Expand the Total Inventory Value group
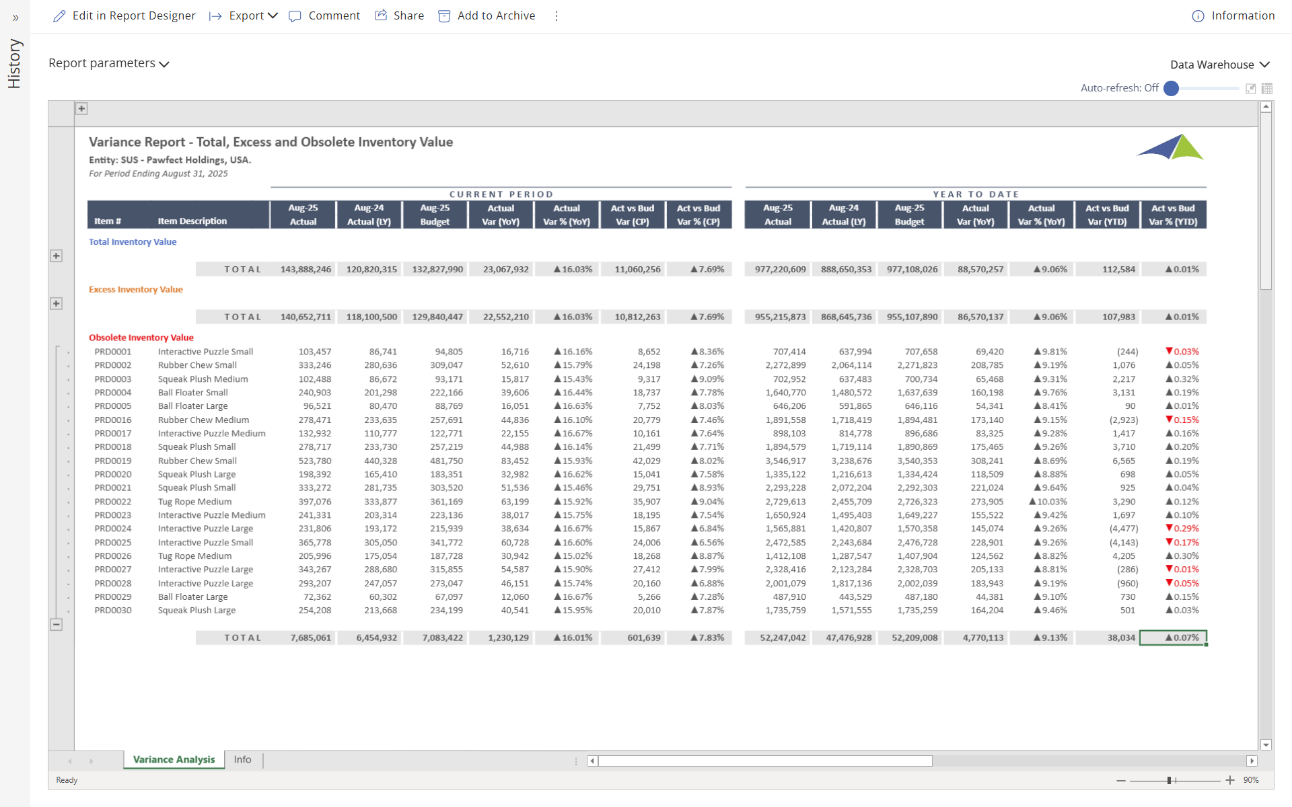Viewport: 1292px width, 807px height. coord(57,256)
